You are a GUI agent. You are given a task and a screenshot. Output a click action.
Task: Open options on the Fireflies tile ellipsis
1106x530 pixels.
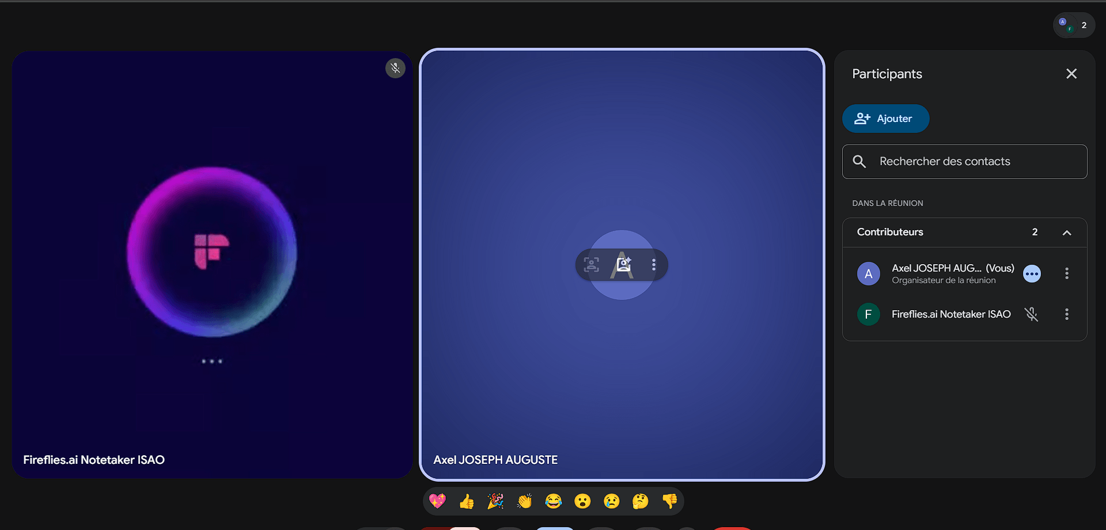211,361
